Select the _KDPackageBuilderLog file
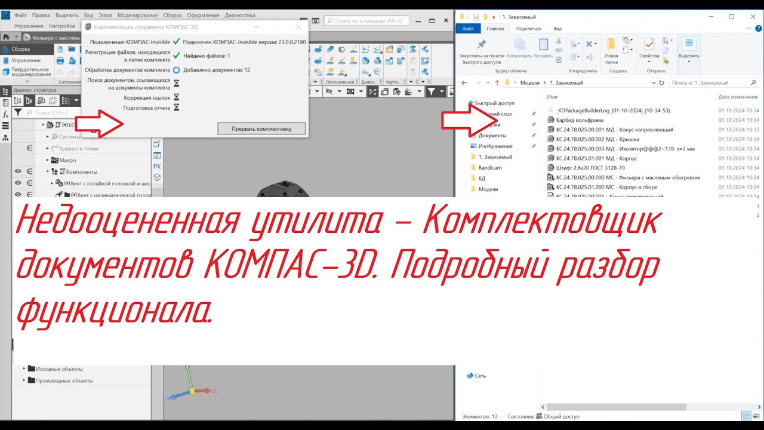This screenshot has height=430, width=764. point(609,110)
